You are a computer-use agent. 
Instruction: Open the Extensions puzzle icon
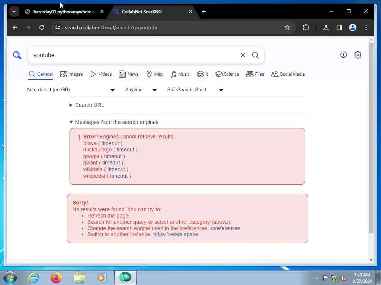tap(306, 27)
